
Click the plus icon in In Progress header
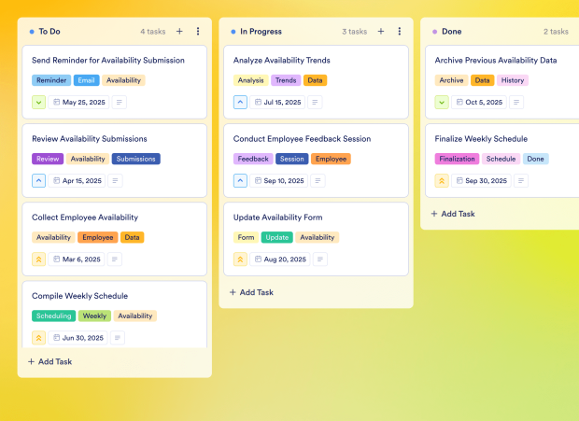(x=381, y=31)
